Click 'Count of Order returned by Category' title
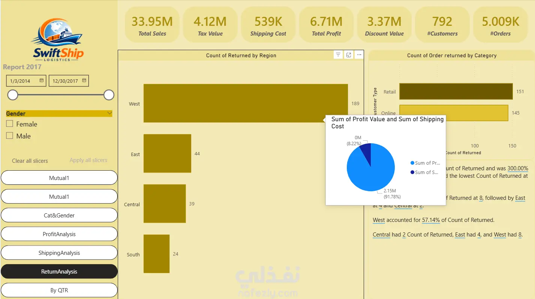This screenshot has width=535, height=299. (x=452, y=55)
